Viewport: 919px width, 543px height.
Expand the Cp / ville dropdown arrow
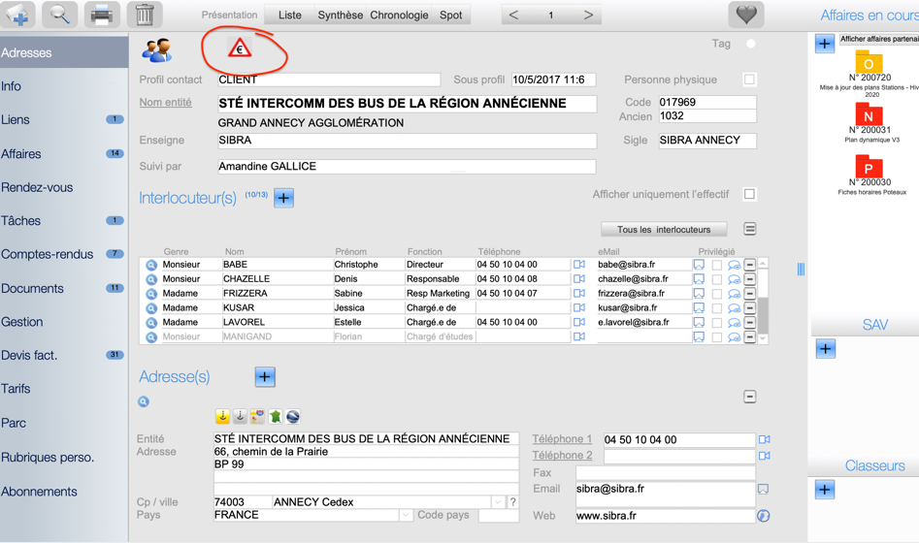coord(498,502)
